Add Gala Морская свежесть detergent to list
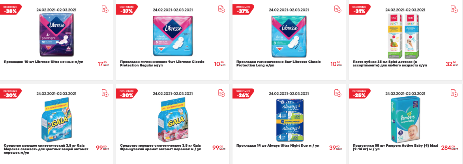Screen dimensions: 463x164 tap(105, 93)
